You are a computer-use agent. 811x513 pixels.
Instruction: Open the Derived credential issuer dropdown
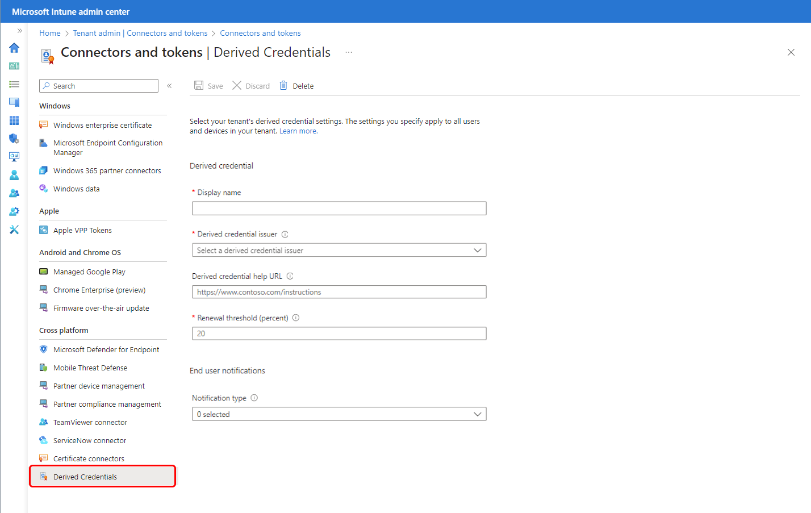tap(339, 250)
